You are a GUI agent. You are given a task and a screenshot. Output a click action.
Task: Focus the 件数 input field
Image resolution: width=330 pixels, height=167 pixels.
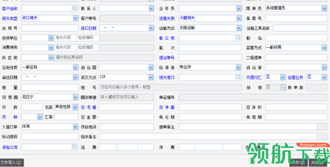[x=32, y=107]
